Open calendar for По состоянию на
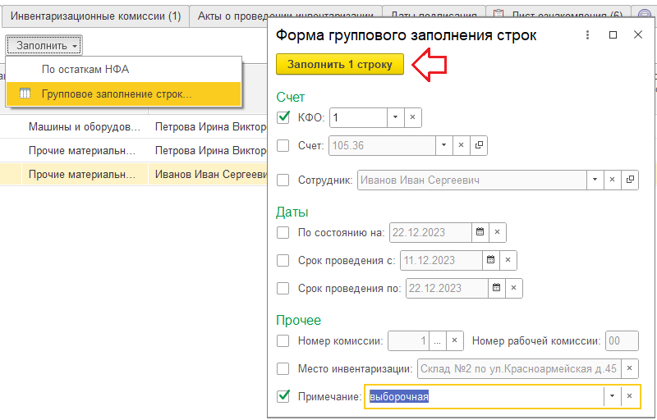Image resolution: width=657 pixels, height=420 pixels. [480, 233]
